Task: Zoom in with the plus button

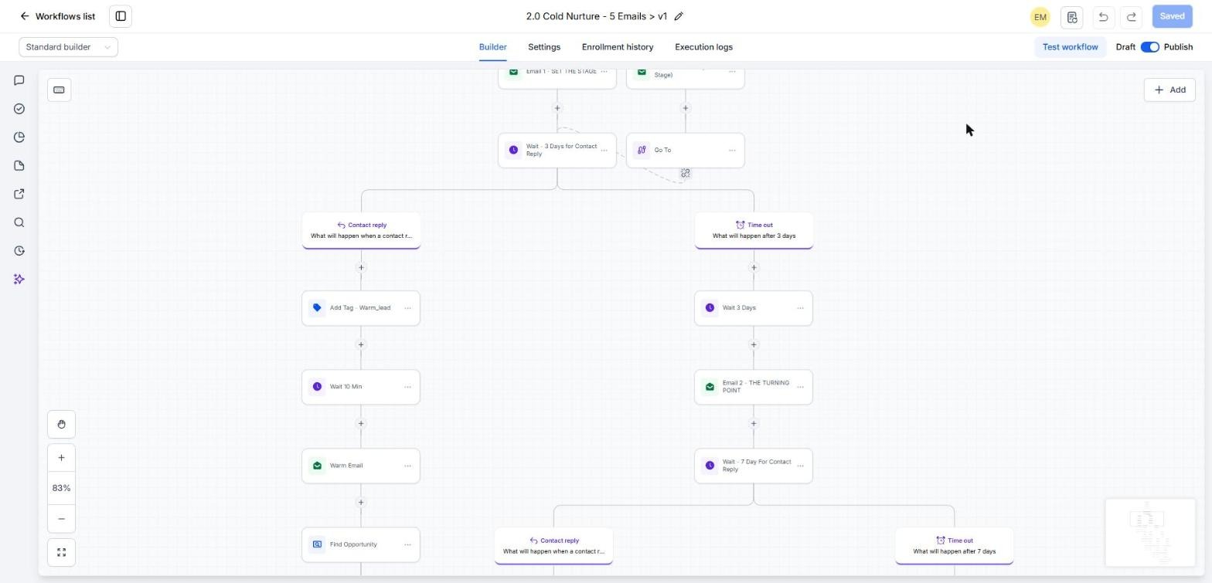Action: point(61,457)
